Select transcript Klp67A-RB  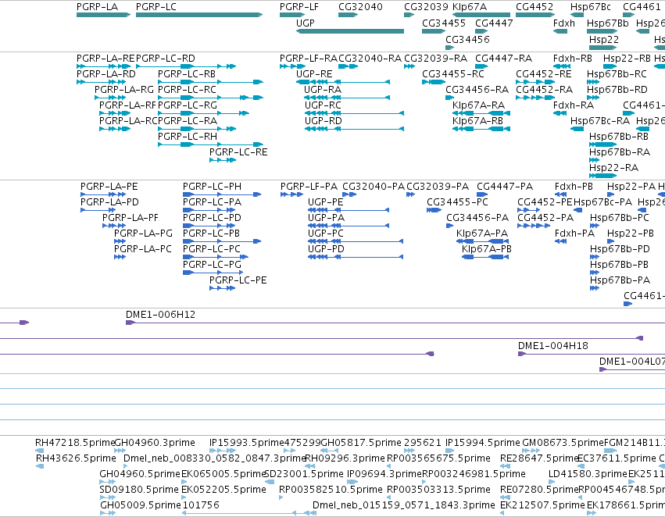[478, 121]
